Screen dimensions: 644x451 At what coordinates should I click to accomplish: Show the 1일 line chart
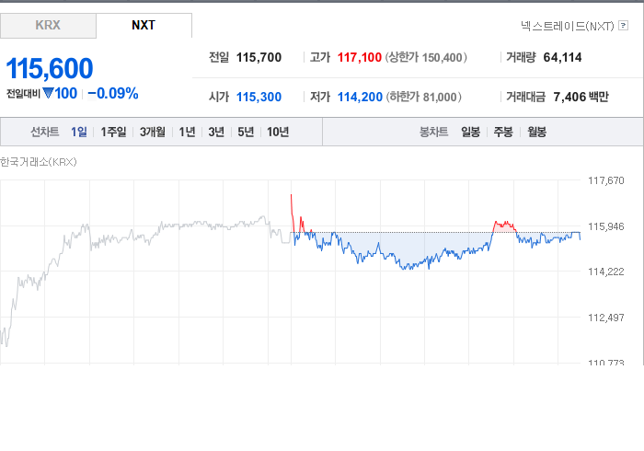click(79, 132)
